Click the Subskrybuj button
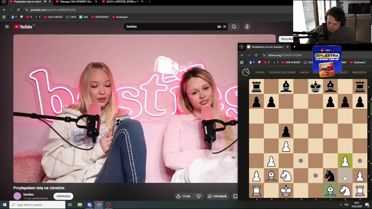Viewport: 372px width, 209px height. 63,196
